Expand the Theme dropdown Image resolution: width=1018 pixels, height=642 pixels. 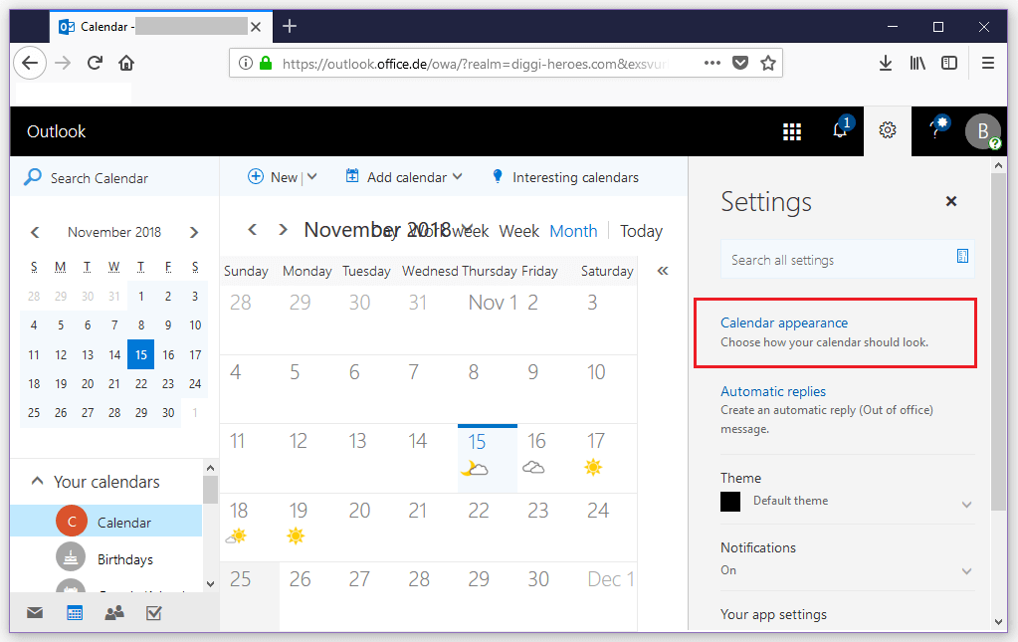coord(966,504)
